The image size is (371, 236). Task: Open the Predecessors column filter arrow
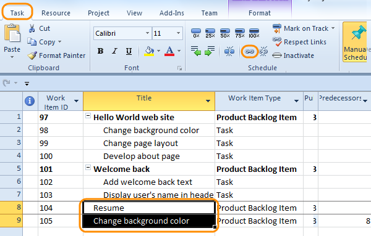(x=365, y=101)
